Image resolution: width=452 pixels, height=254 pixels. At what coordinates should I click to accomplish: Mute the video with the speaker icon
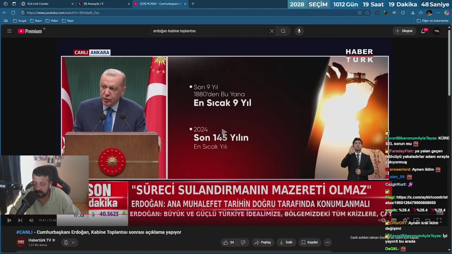(31, 220)
